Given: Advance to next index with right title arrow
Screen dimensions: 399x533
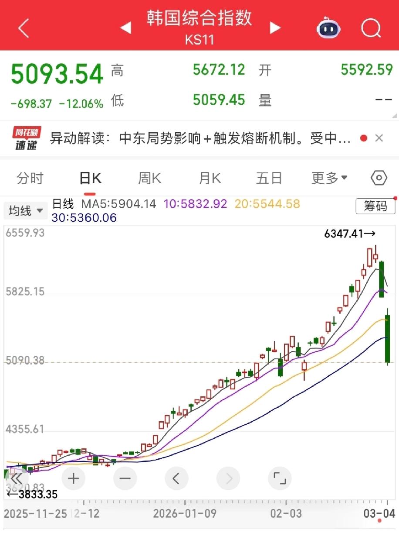Looking at the screenshot, I should 275,28.
